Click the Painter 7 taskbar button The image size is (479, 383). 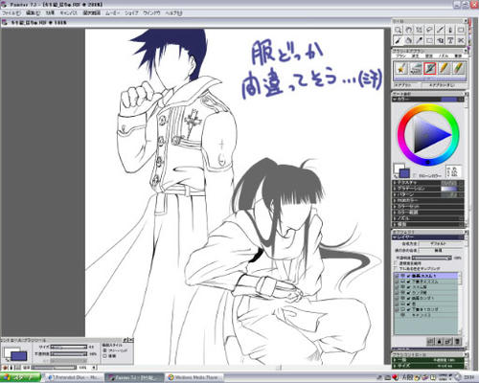(x=135, y=377)
